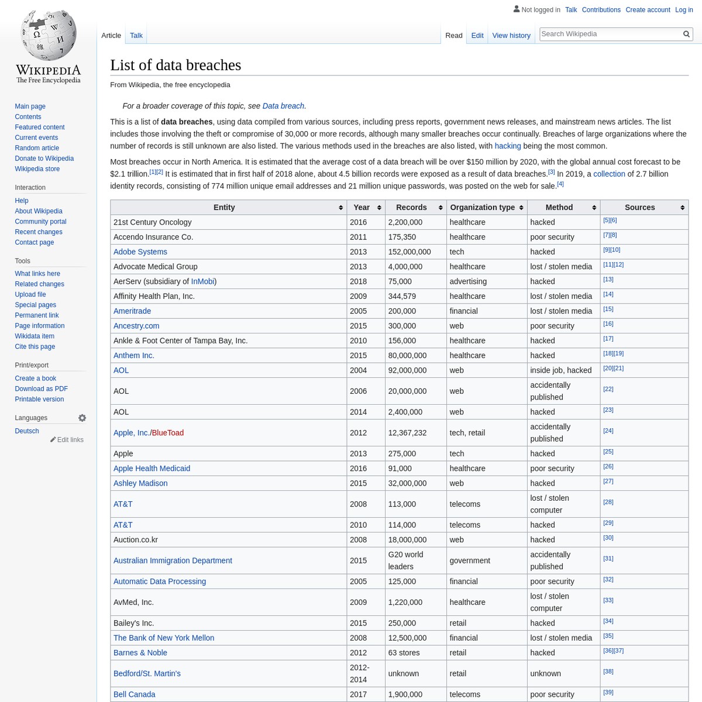Select the 152,000,000 records cell

click(x=416, y=252)
